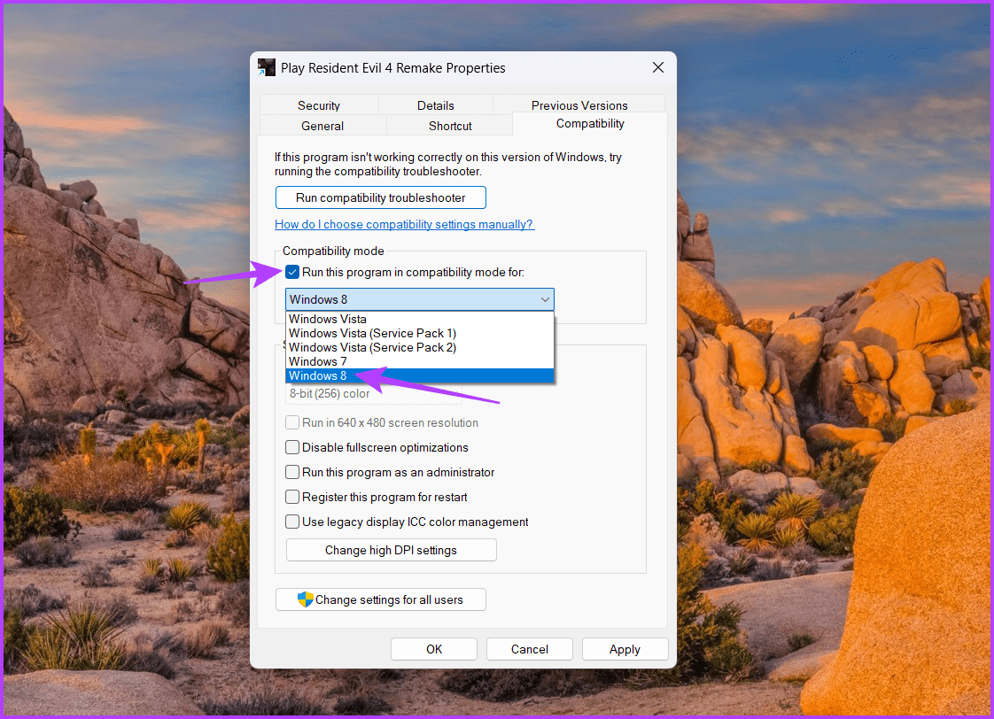The image size is (994, 719).
Task: Close the Properties dialog with X
Action: click(658, 67)
